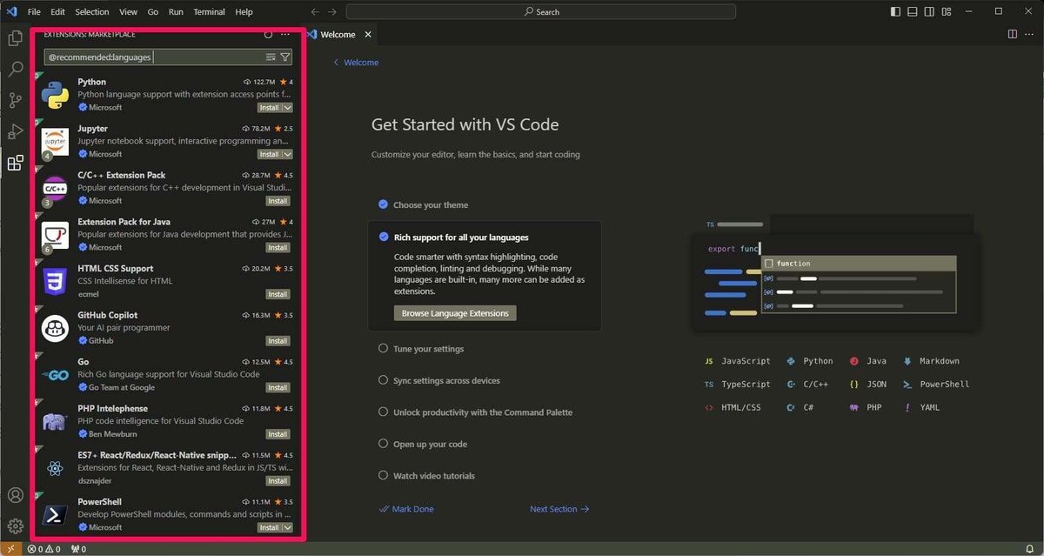This screenshot has height=556, width=1044.
Task: Install Extension Pack for Java
Action: click(x=278, y=248)
